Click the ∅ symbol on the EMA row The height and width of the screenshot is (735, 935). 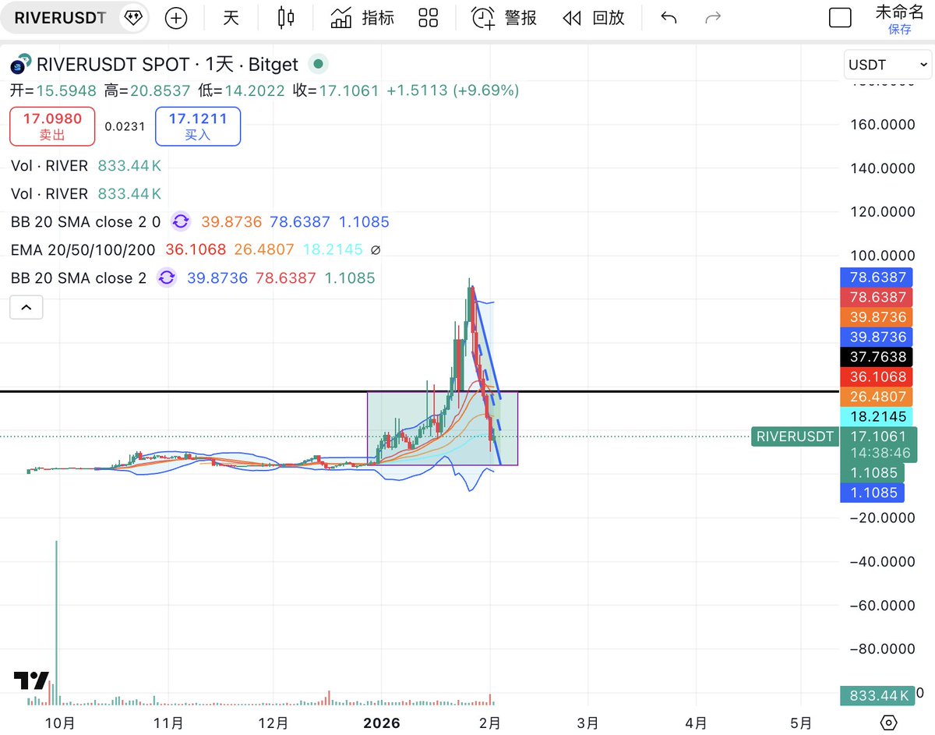pos(376,250)
